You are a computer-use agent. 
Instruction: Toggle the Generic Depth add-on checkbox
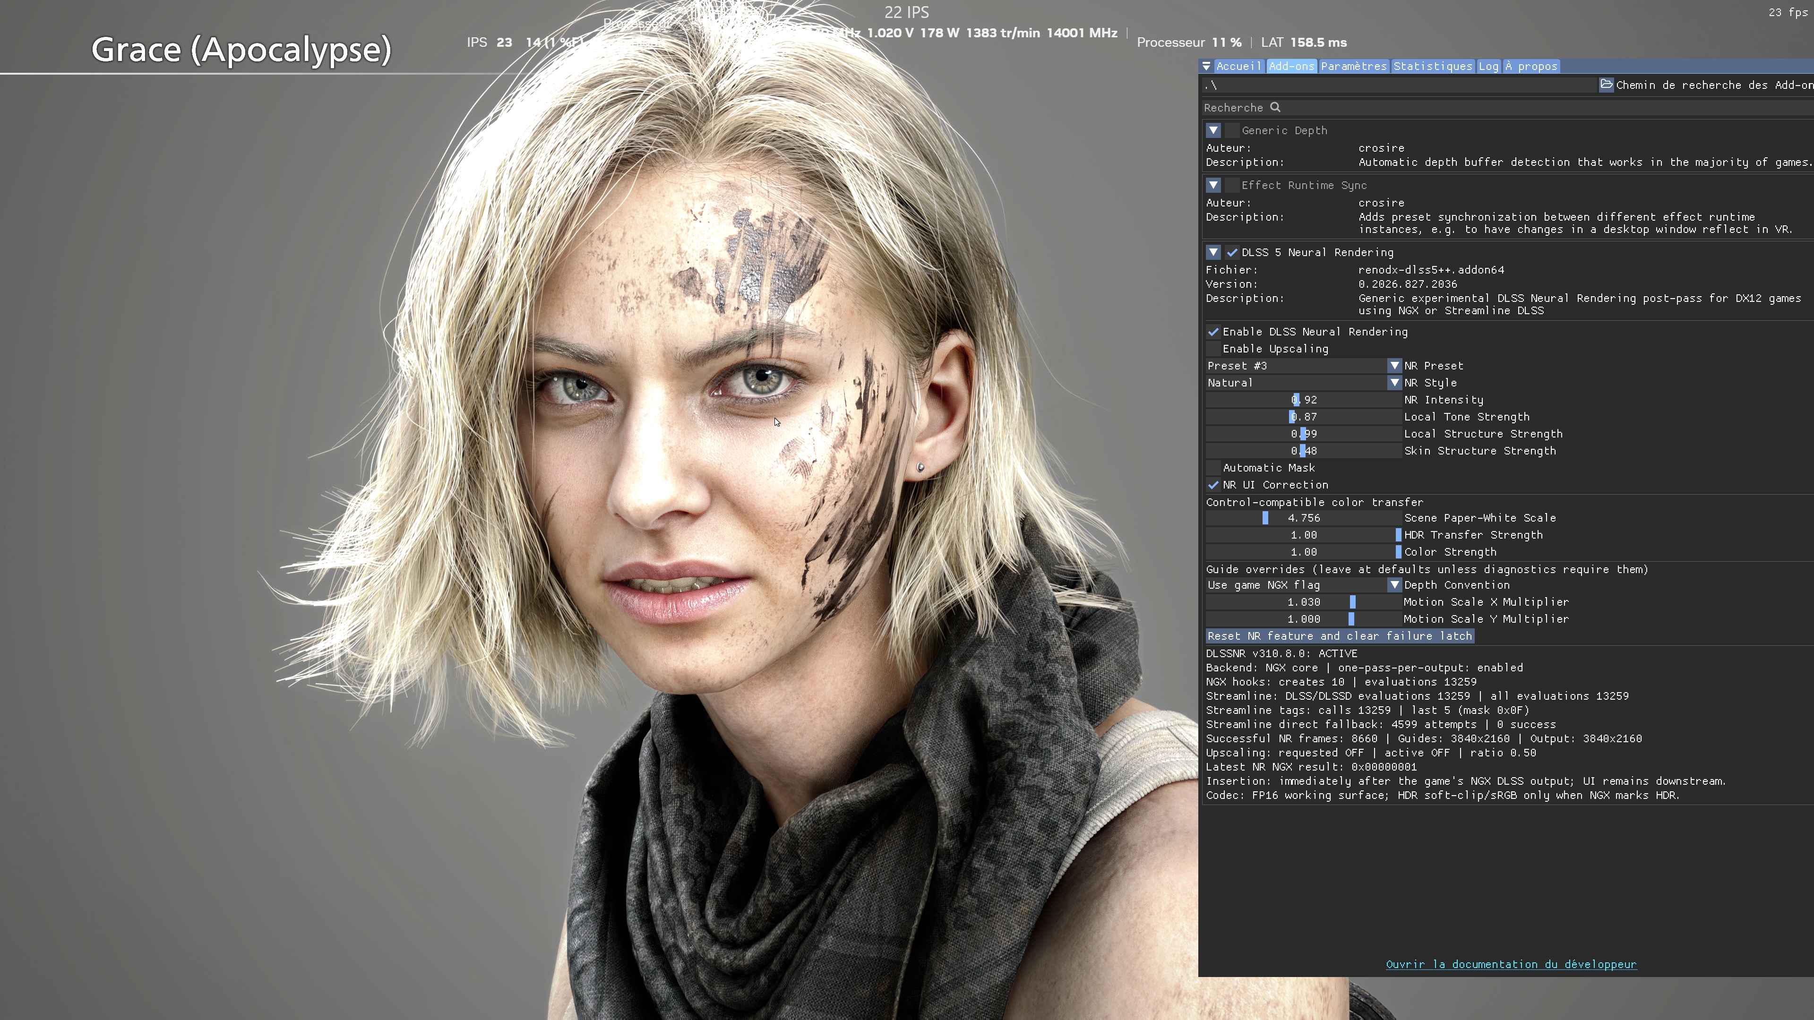pos(1232,130)
